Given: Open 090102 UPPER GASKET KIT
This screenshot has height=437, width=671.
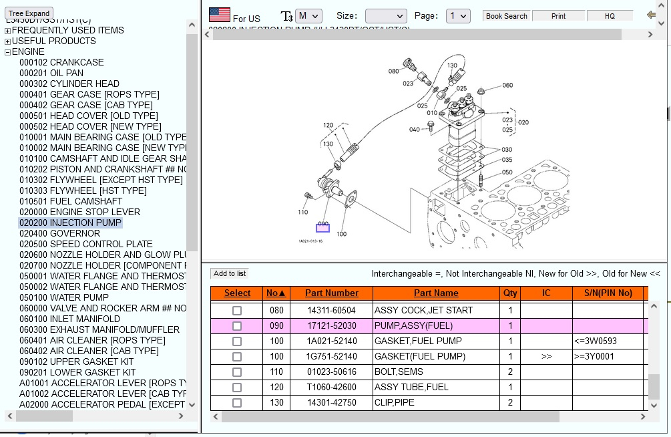Looking at the screenshot, I should tap(76, 362).
